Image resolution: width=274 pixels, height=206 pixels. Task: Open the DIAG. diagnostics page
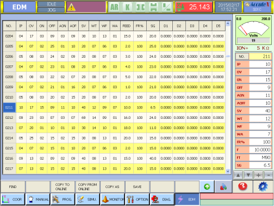(162, 199)
